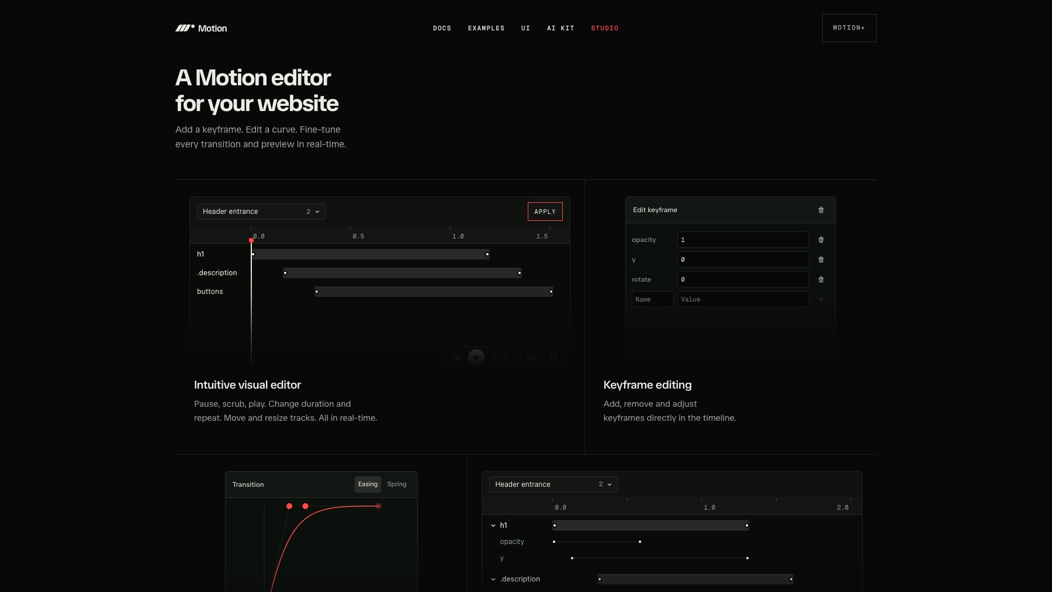Select the .description bar end keyframe, lower timeline

click(x=791, y=579)
